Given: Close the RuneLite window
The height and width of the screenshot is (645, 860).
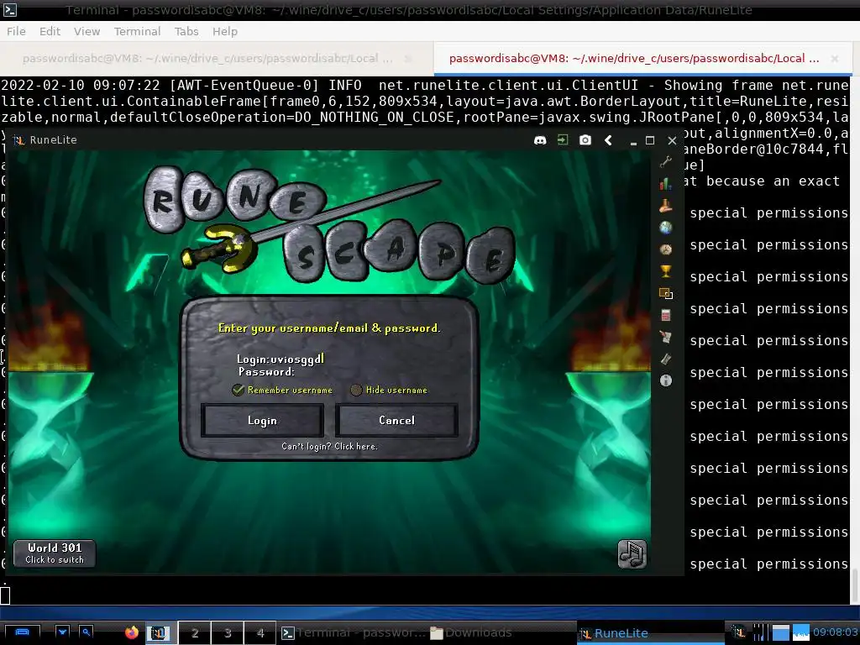Looking at the screenshot, I should tap(673, 140).
